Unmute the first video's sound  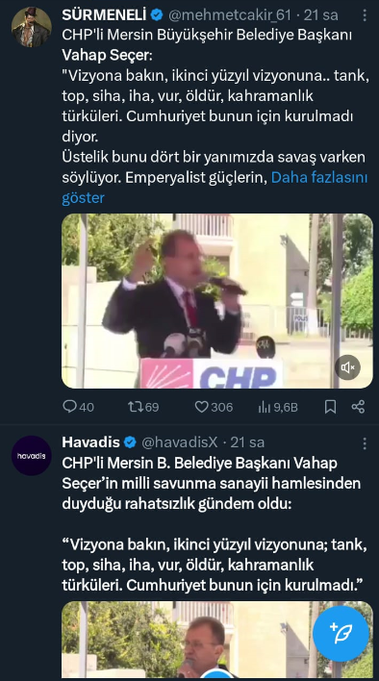[347, 367]
